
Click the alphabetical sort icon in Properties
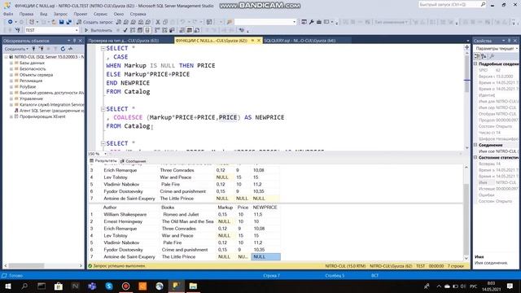(x=484, y=56)
